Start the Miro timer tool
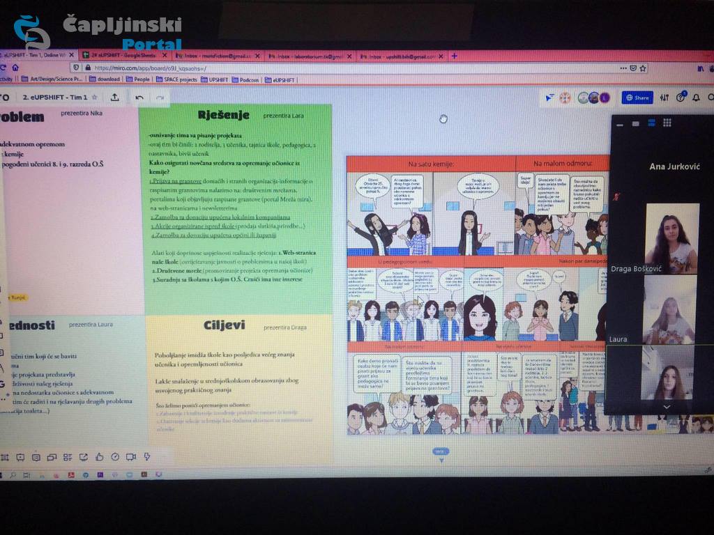 [x=115, y=457]
